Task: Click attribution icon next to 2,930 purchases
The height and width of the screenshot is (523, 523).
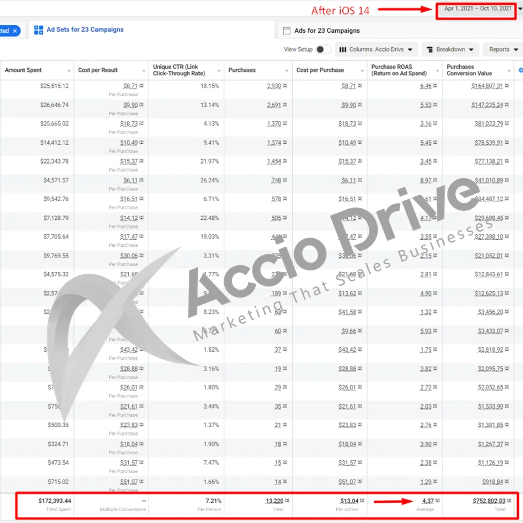Action: 285,86
